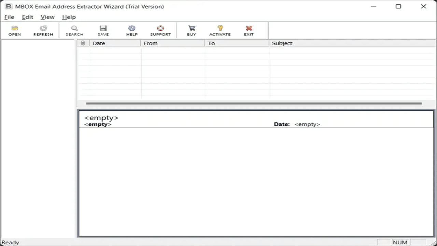Click the bold <empty> sender line in the preview
The width and height of the screenshot is (437, 246).
click(98, 124)
